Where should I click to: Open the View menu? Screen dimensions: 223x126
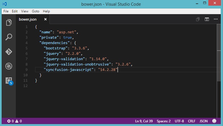25,11
